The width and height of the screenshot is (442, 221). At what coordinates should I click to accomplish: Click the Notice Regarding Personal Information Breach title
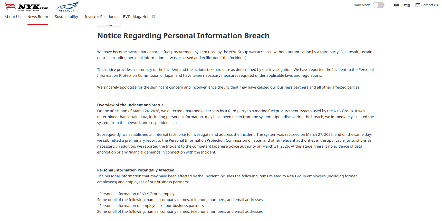183,36
